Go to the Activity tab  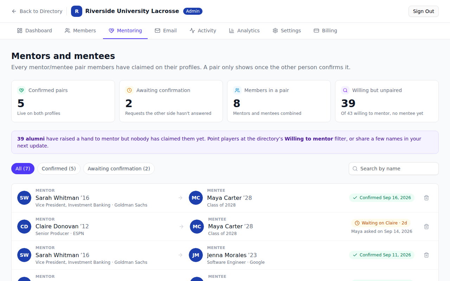coord(203,31)
